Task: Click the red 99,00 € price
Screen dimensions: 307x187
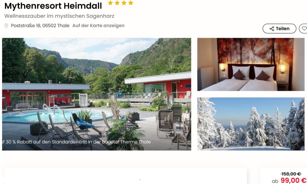Action: (x=294, y=180)
